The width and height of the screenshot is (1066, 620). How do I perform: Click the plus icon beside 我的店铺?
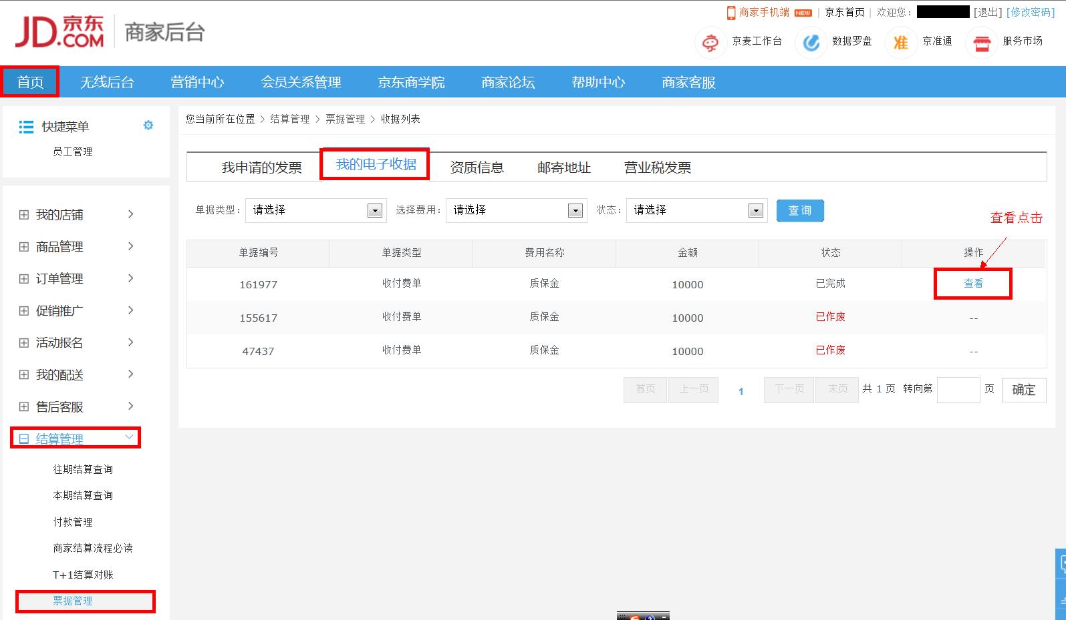point(24,215)
